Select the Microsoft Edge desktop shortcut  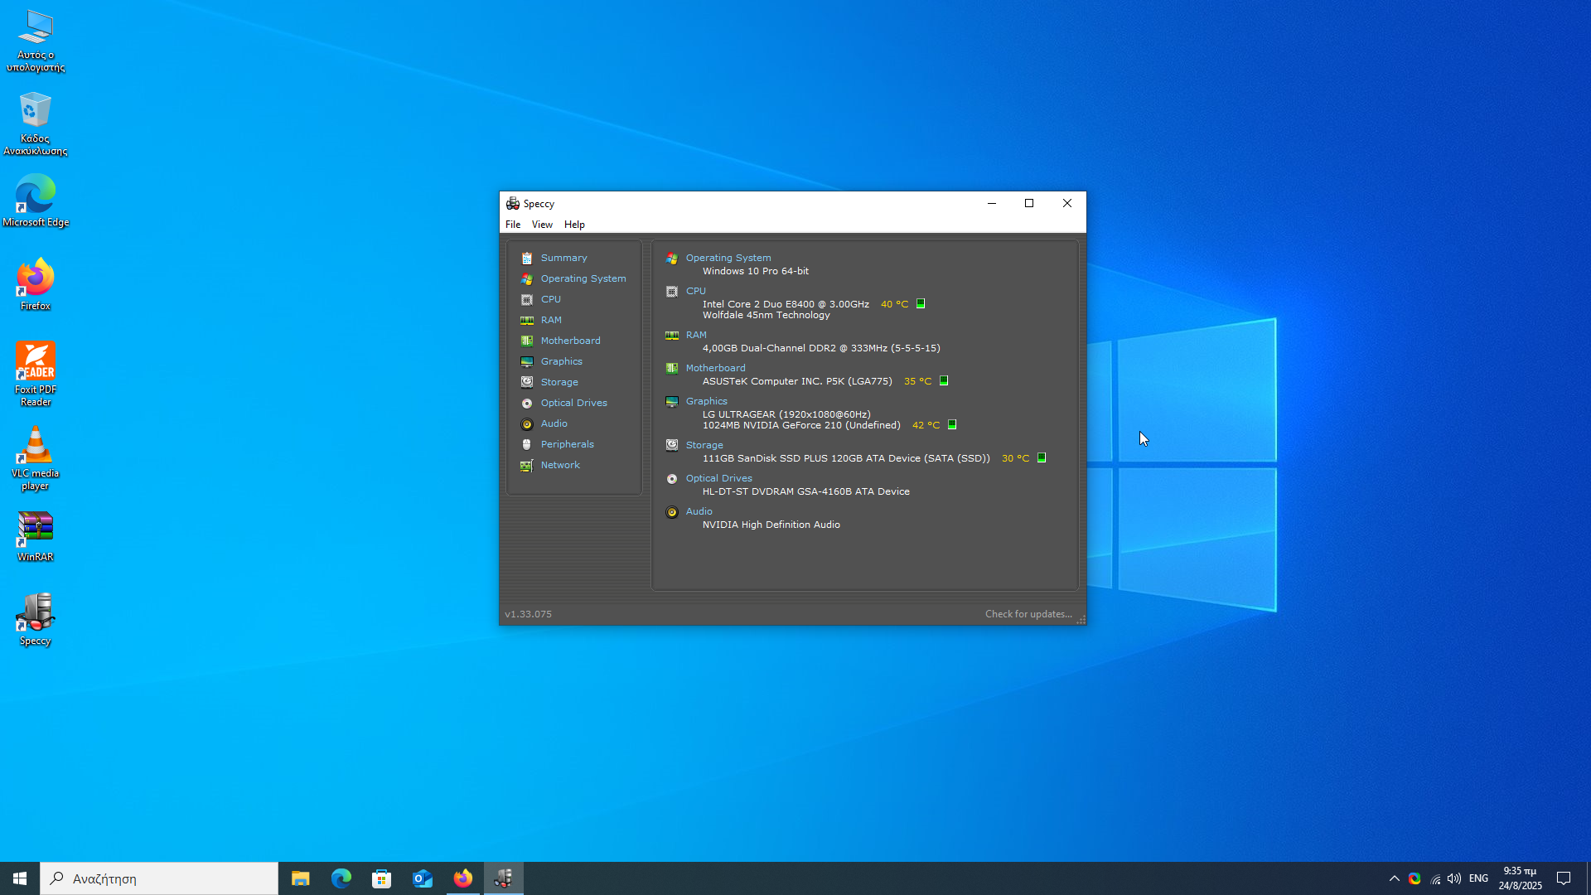click(36, 201)
